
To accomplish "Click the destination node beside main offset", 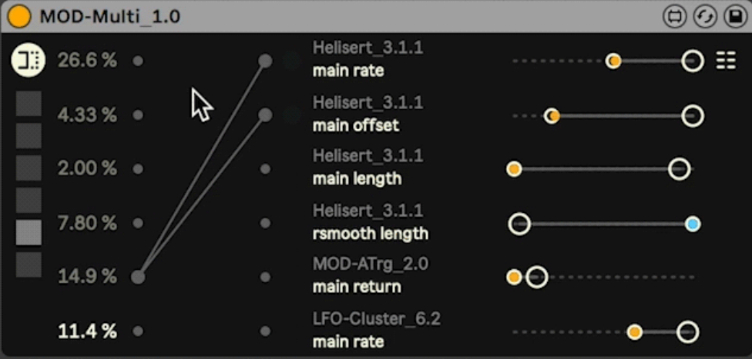I will tap(265, 115).
